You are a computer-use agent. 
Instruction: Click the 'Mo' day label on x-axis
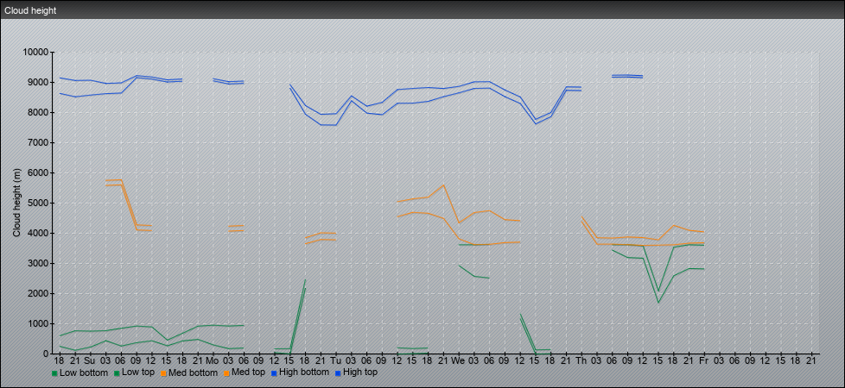click(x=213, y=360)
